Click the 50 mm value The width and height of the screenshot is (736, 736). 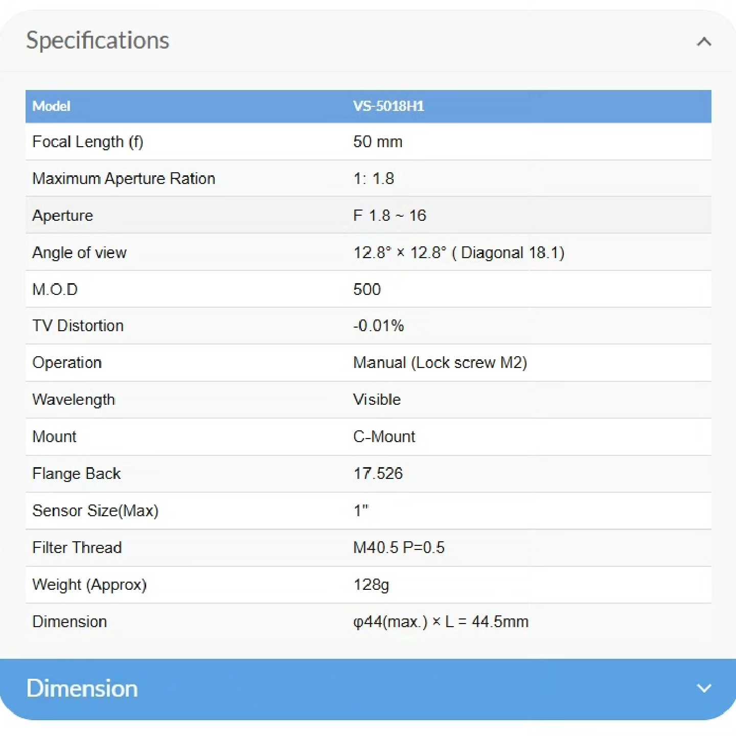378,142
